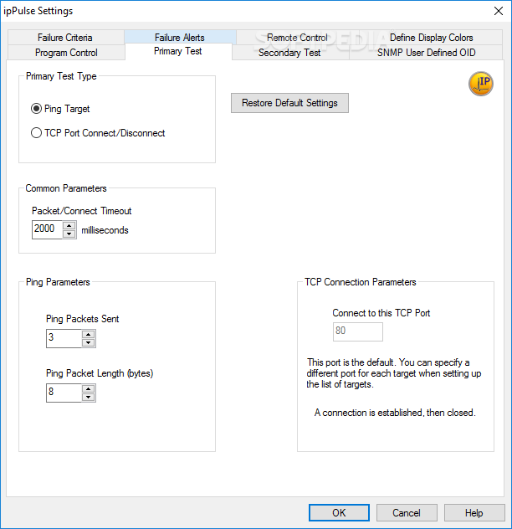Click the Ping Packets Sent field
Viewport: 512px width, 529px height.
click(64, 338)
